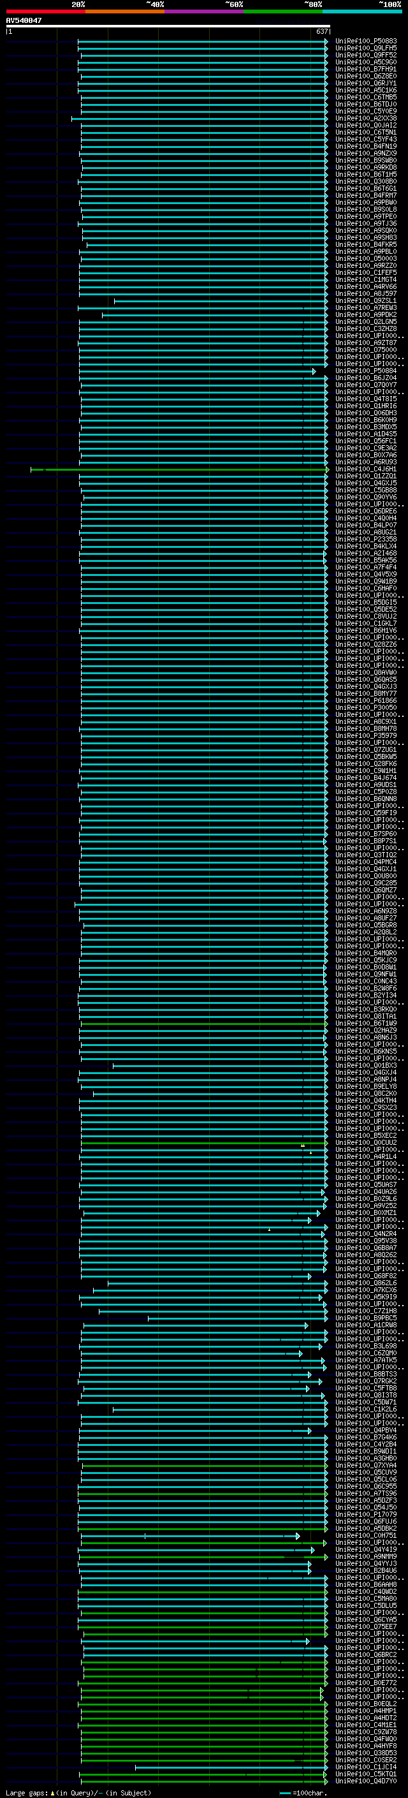
Task: Click the green alignment bar for UniRef100_C4J6H1
Action: (x=179, y=469)
